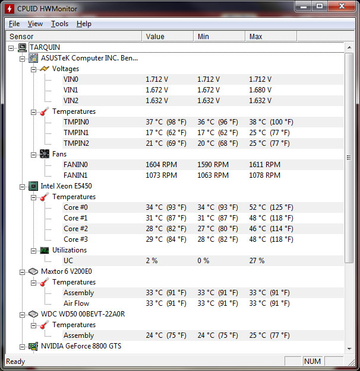Viewport: 360px width, 371px height.
Task: Click the ASUSTeK motherboard icon
Action: pos(33,58)
